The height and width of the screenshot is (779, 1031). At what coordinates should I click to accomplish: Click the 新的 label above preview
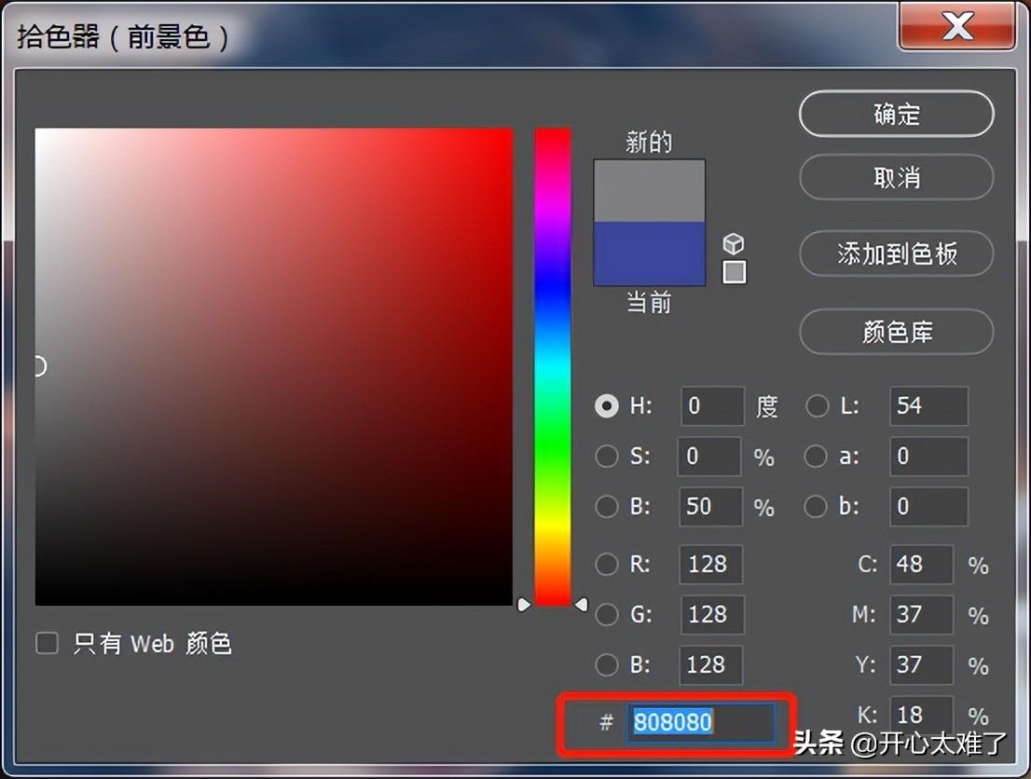coord(649,142)
